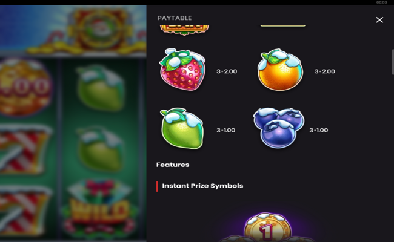Click the gold coin with number 1
This screenshot has height=242, width=394.
coord(267,227)
